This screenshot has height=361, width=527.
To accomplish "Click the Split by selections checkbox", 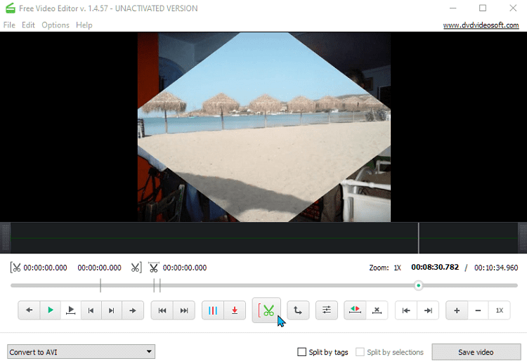I will [x=360, y=352].
